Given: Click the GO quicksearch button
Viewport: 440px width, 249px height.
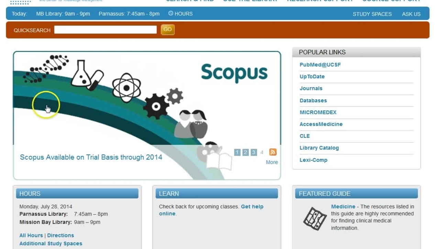Looking at the screenshot, I should [168, 30].
